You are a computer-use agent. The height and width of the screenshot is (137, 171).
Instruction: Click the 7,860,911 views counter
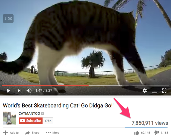(150, 123)
